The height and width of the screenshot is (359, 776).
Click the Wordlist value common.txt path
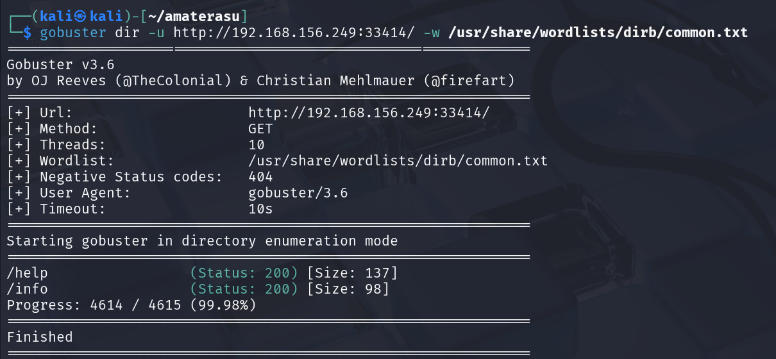click(x=398, y=161)
